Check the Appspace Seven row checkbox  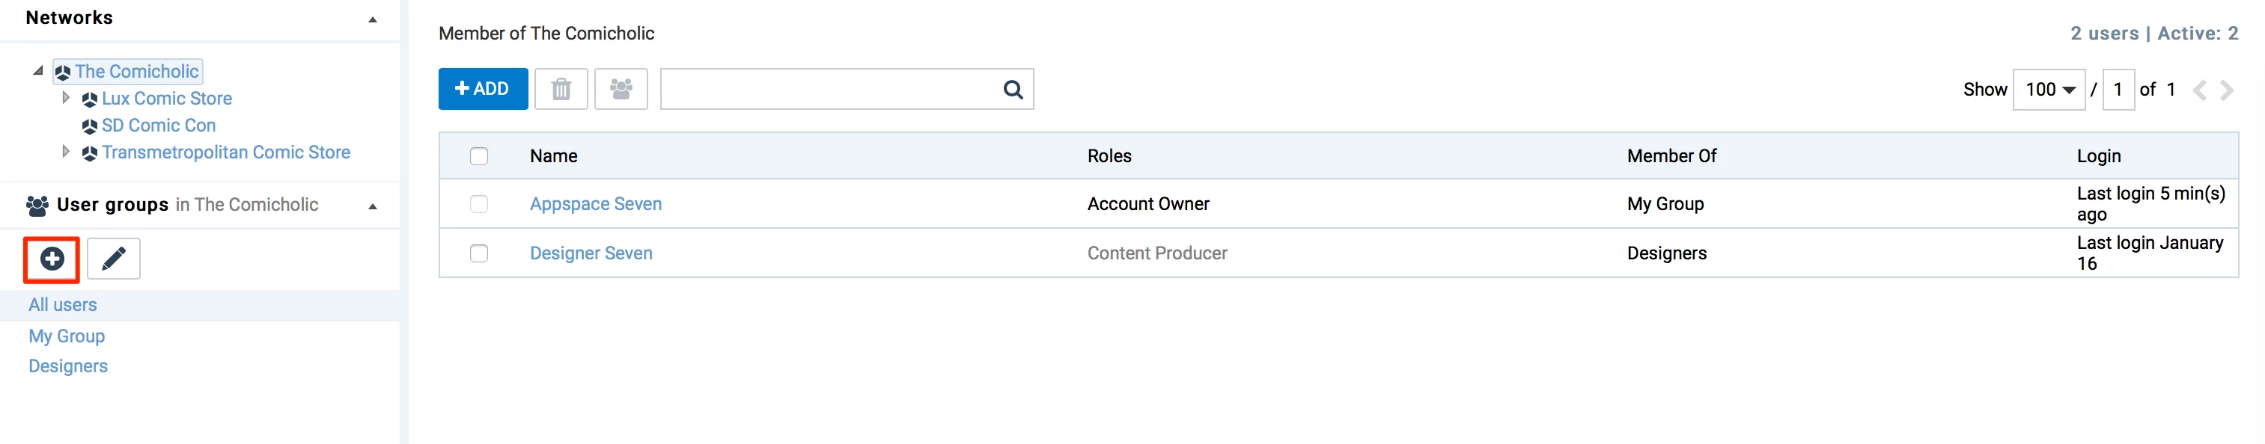(x=479, y=203)
